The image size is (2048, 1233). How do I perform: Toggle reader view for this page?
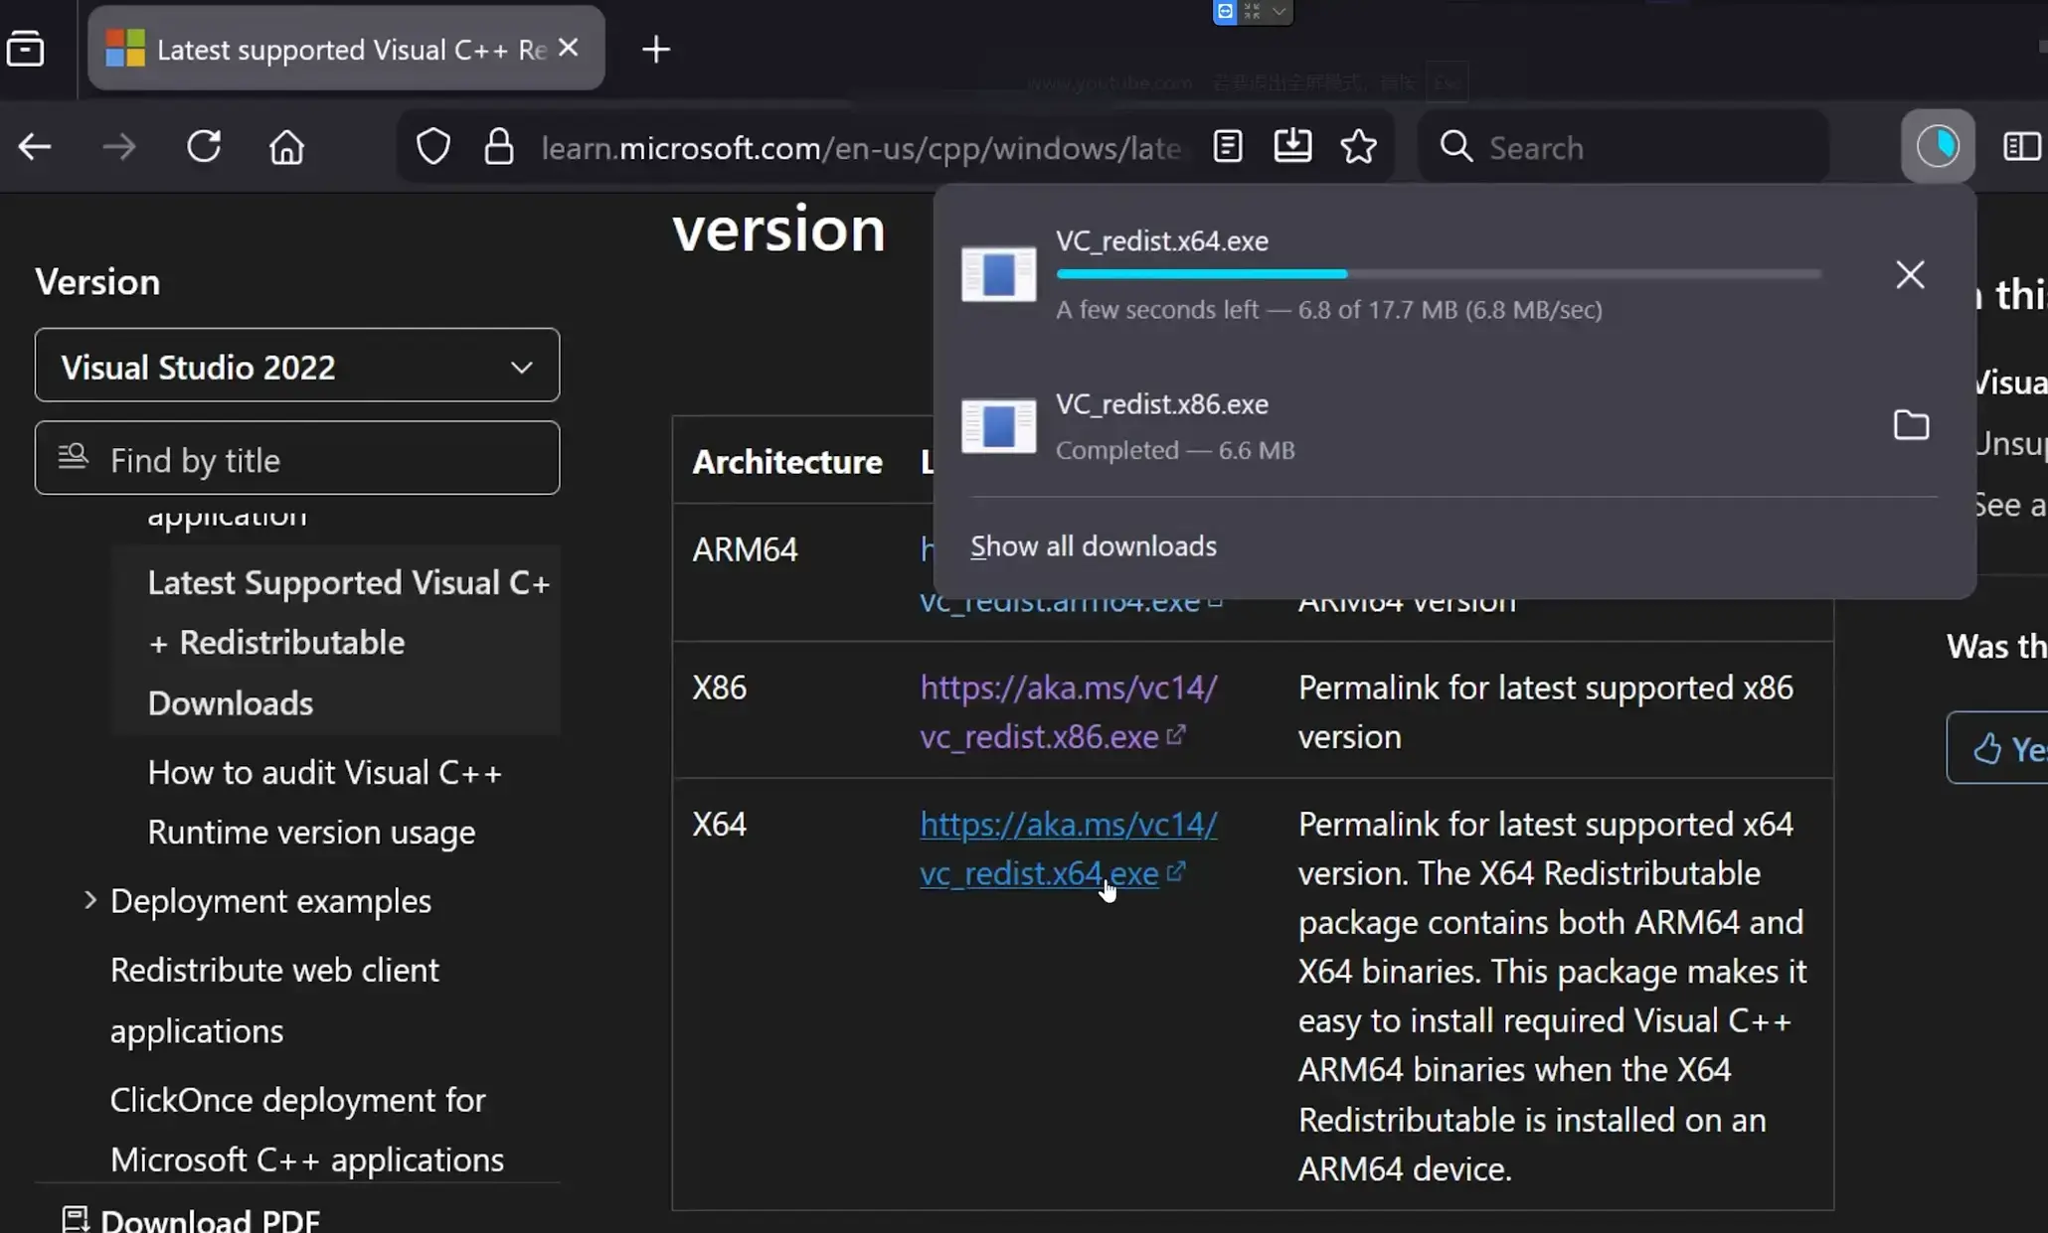point(1228,147)
